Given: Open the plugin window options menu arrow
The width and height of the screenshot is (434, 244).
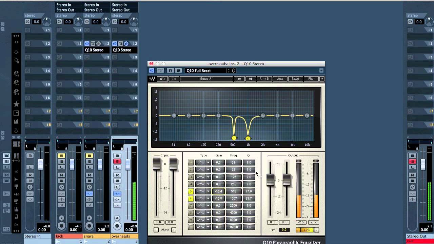Looking at the screenshot, I should coord(321,70).
